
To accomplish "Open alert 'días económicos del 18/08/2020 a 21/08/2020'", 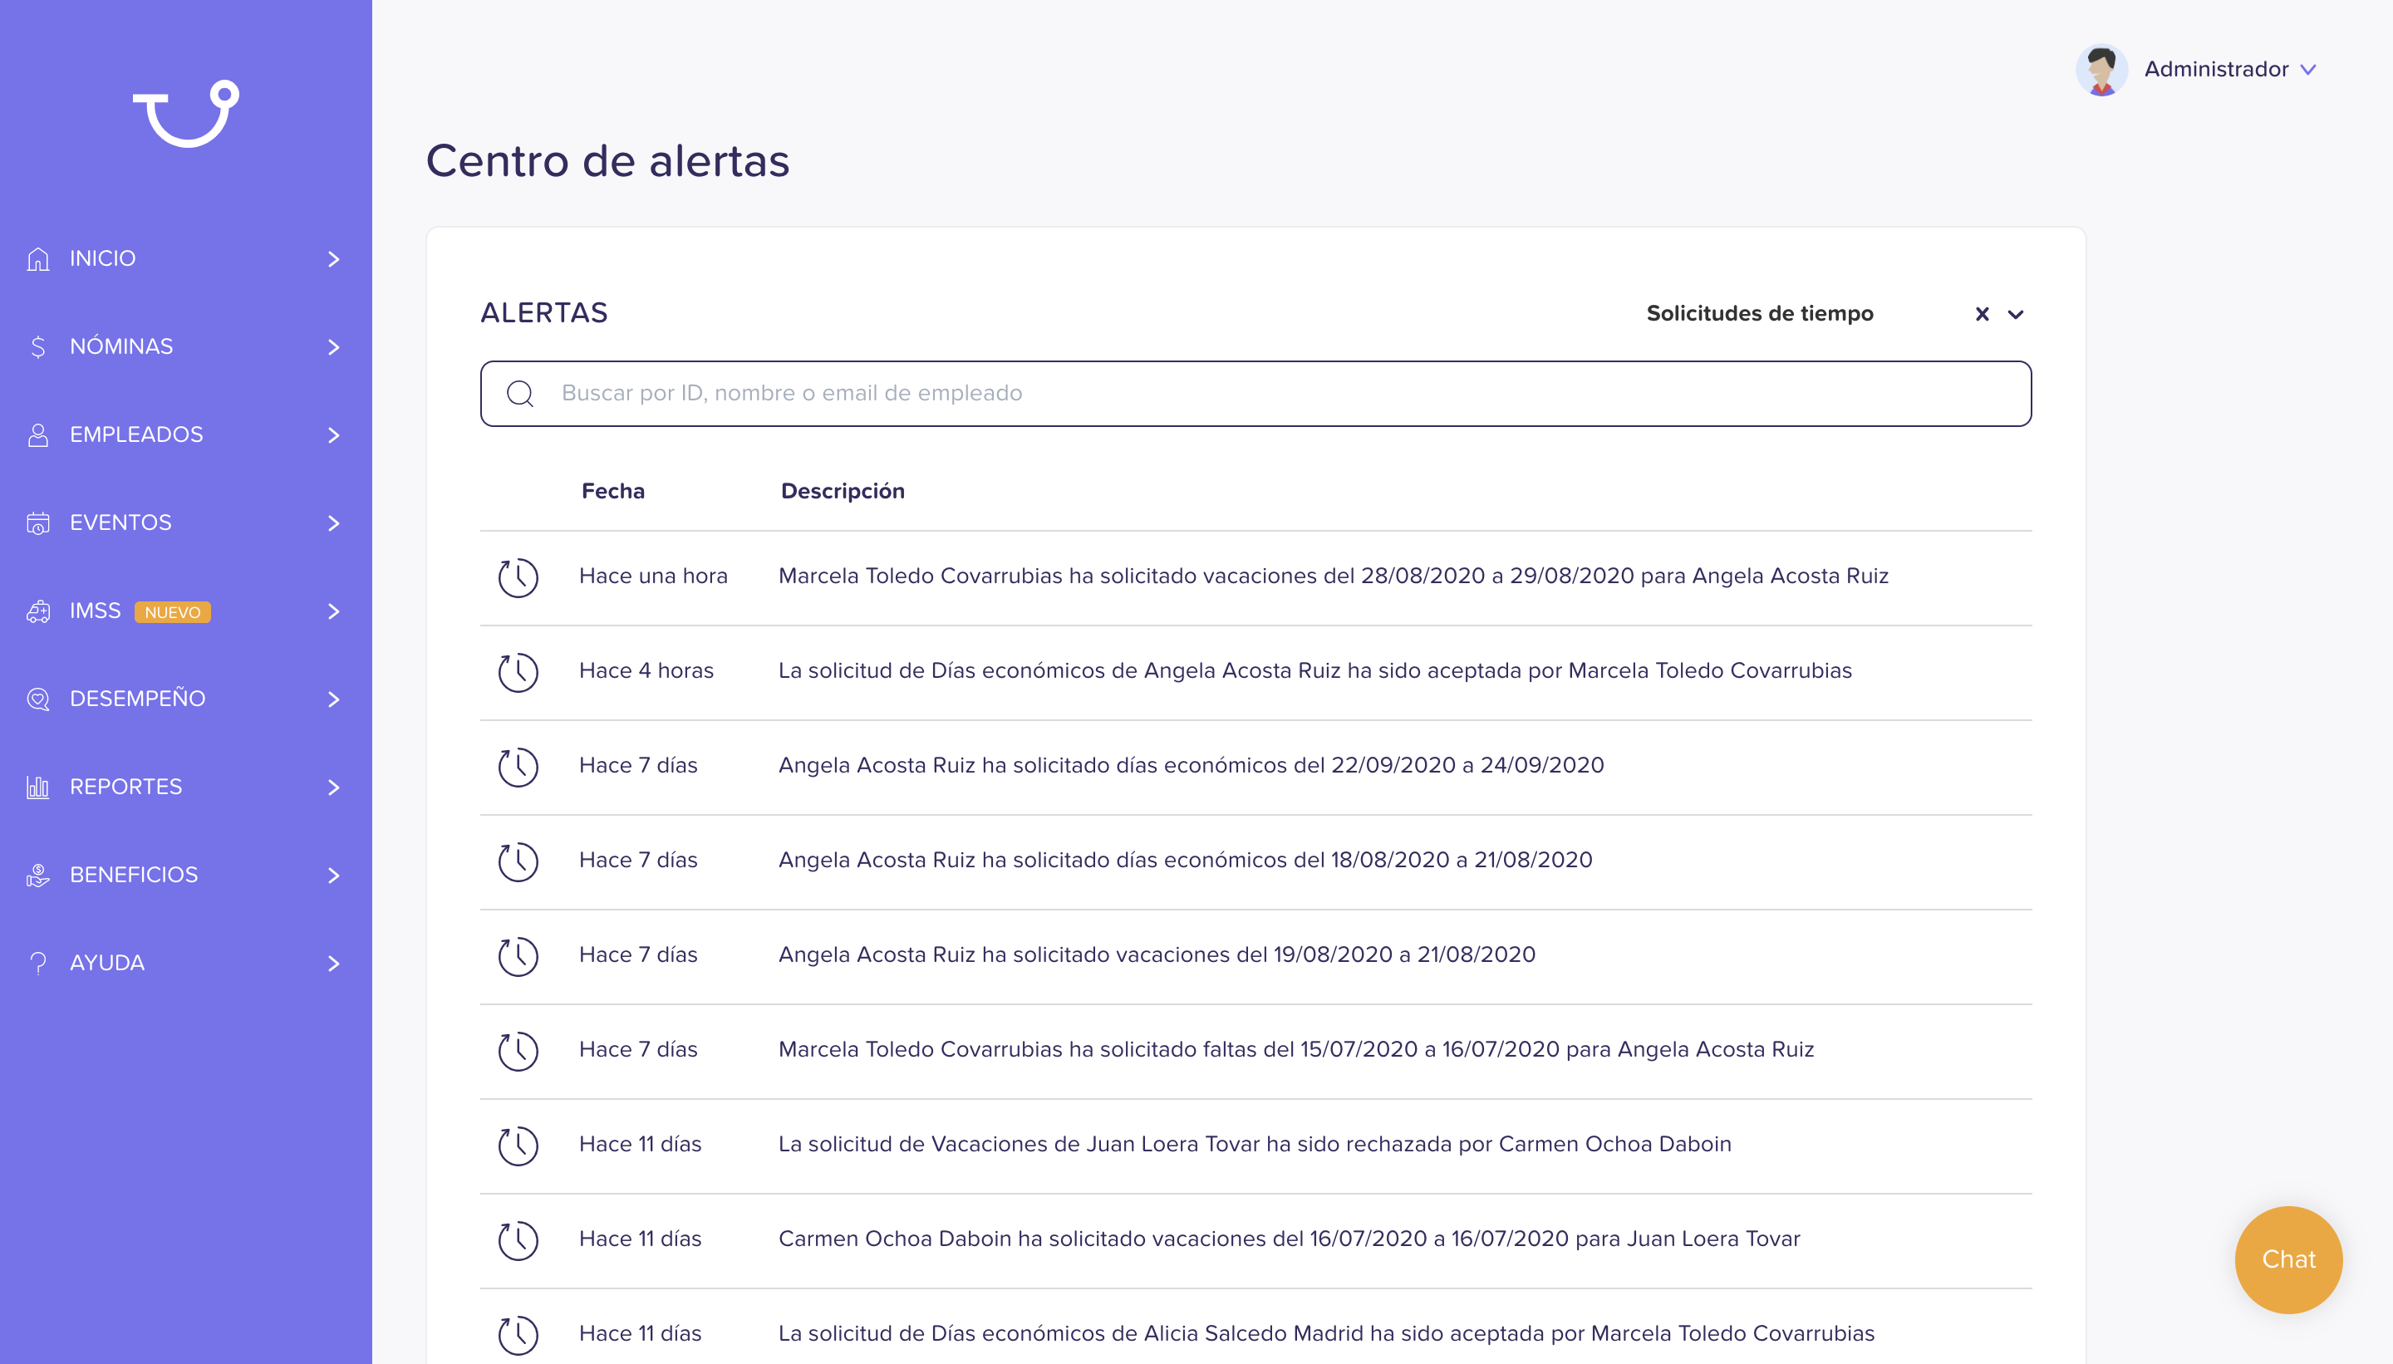I will click(1185, 860).
